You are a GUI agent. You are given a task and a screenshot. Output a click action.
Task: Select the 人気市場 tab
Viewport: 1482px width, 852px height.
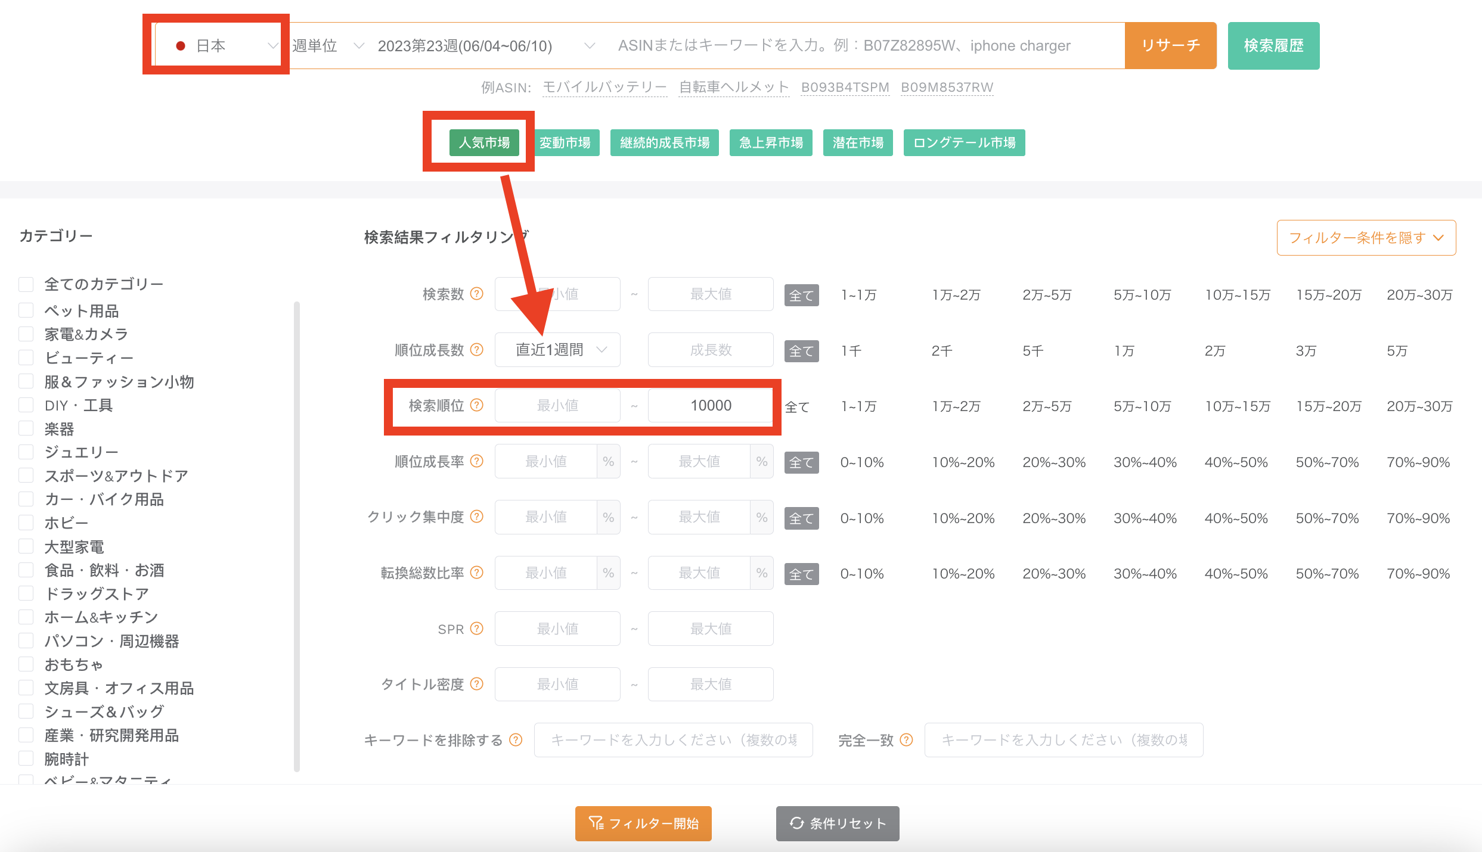pyautogui.click(x=484, y=142)
